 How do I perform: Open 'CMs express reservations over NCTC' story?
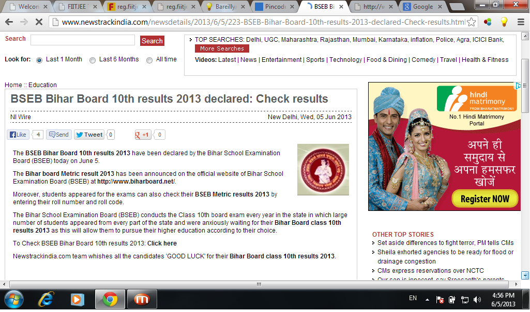pyautogui.click(x=431, y=271)
